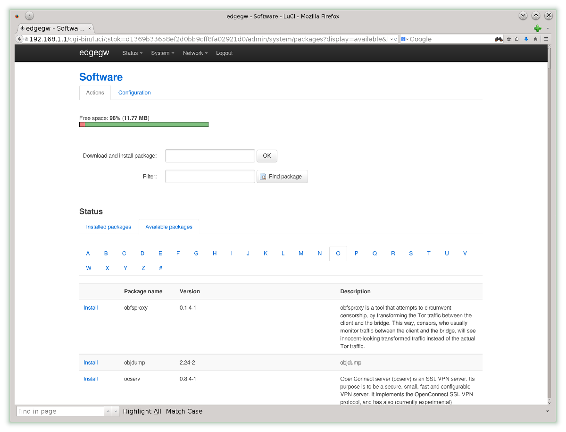The image size is (566, 432).
Task: Close the find bar
Action: [x=547, y=411]
